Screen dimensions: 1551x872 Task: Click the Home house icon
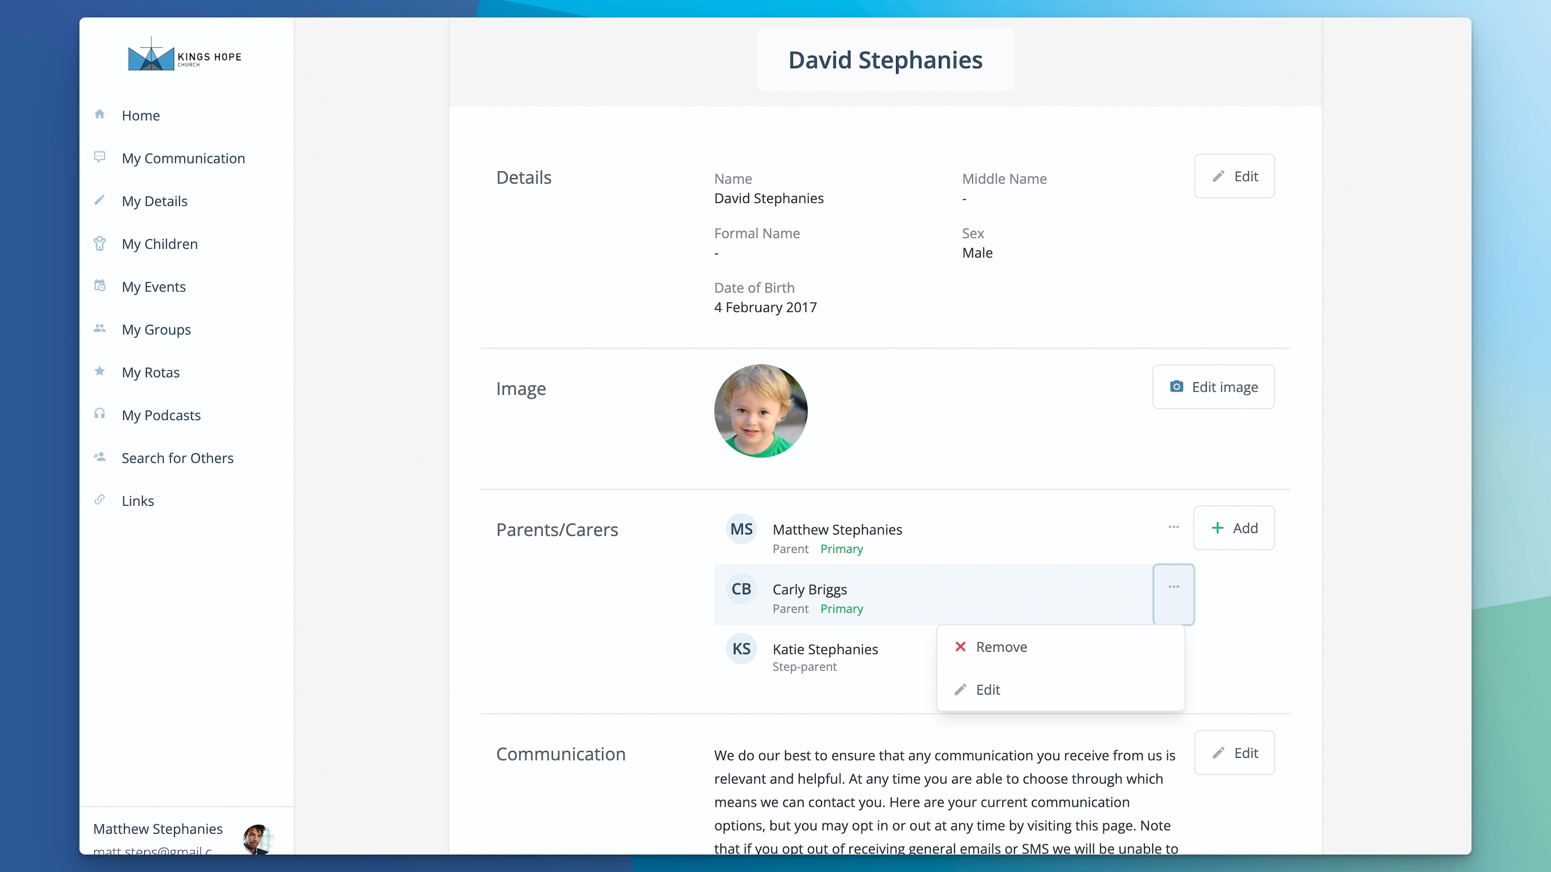[x=100, y=114]
